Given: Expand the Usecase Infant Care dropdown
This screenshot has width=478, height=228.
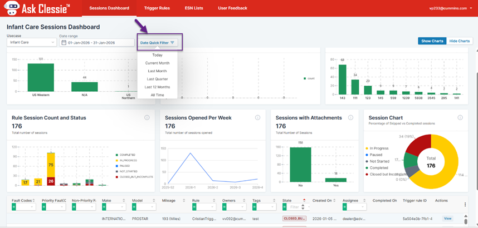Looking at the screenshot, I should point(31,42).
